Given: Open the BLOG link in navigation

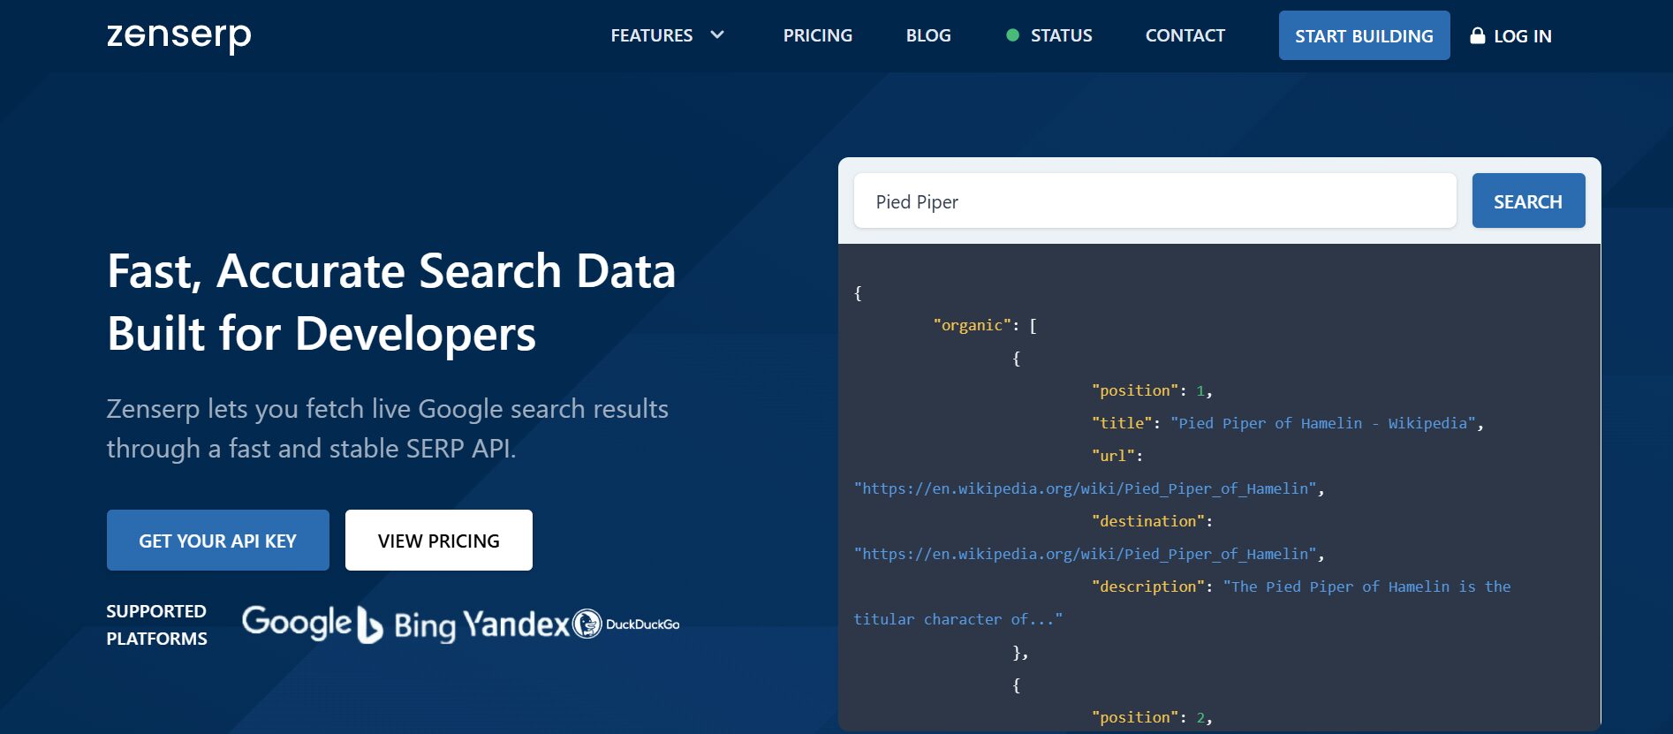Looking at the screenshot, I should click(928, 35).
